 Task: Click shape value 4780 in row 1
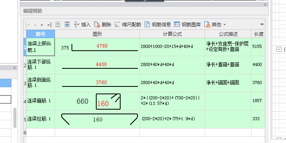click(x=102, y=46)
